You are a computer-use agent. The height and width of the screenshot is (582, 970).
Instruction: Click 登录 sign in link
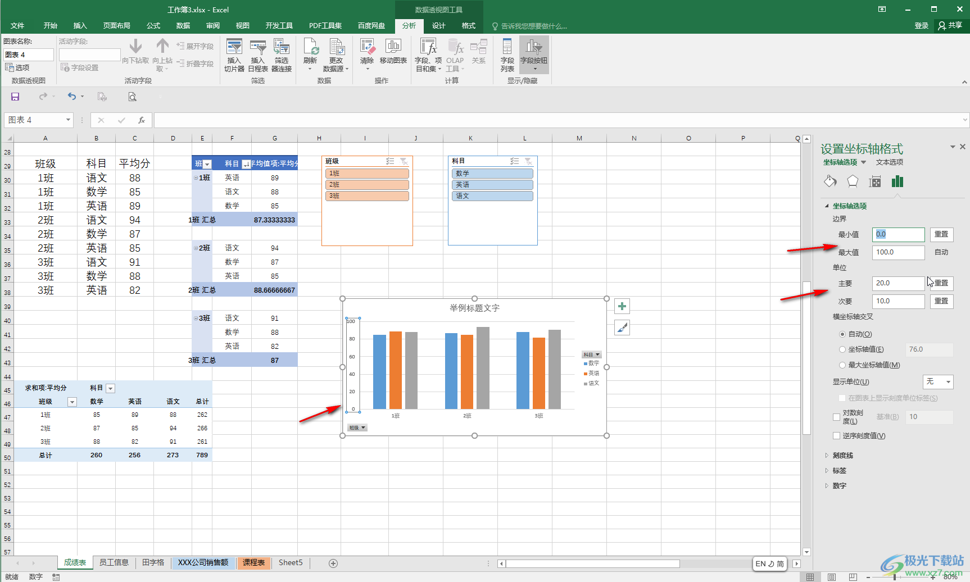click(x=922, y=26)
